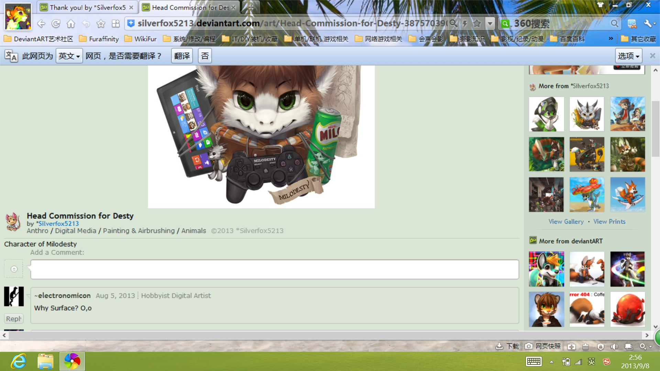
Task: Expand the address bar history dropdown arrow
Action: coord(490,24)
